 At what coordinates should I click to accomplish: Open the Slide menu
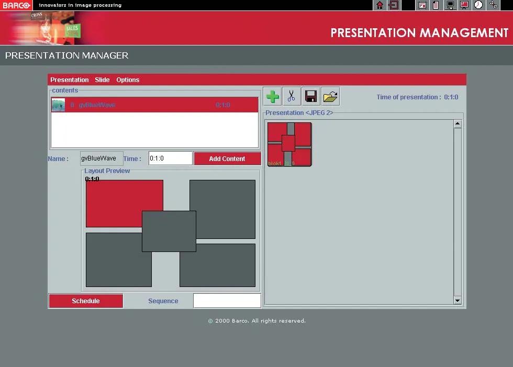tap(102, 80)
